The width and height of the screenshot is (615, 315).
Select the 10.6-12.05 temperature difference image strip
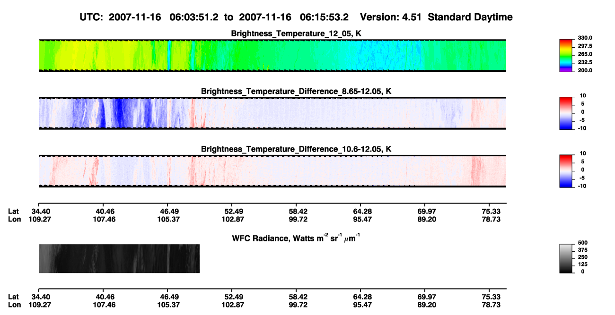click(272, 171)
